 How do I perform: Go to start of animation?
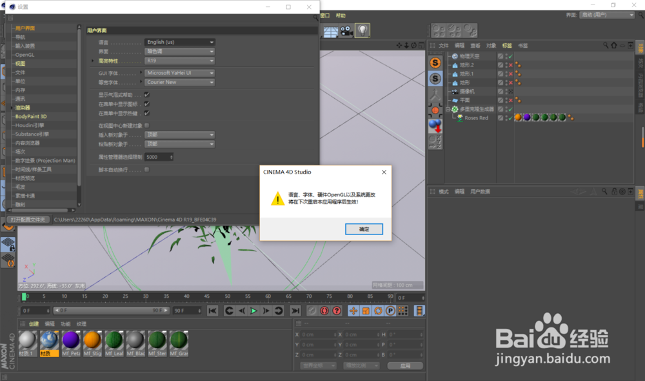tap(212, 311)
